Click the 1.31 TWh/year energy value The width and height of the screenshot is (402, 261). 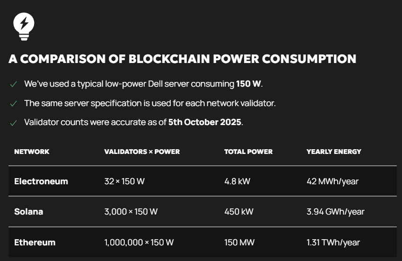333,243
